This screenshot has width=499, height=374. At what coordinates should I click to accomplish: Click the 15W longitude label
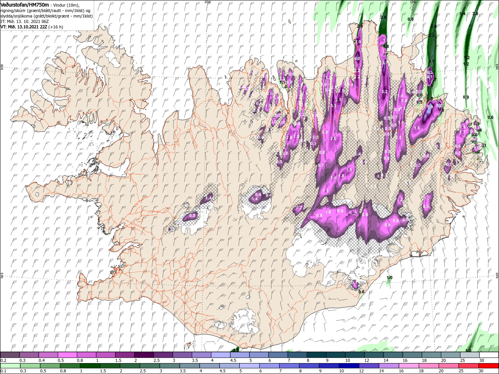[413, 2]
